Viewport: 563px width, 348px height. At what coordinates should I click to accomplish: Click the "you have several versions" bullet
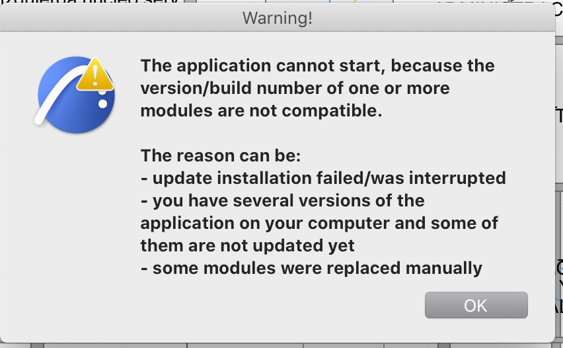click(x=282, y=200)
